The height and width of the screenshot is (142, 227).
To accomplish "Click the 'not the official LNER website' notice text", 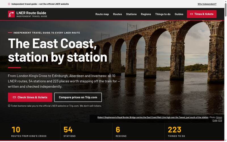I will point(54,4).
